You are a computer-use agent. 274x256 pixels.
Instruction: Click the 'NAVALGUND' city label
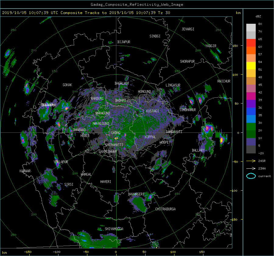101,124
